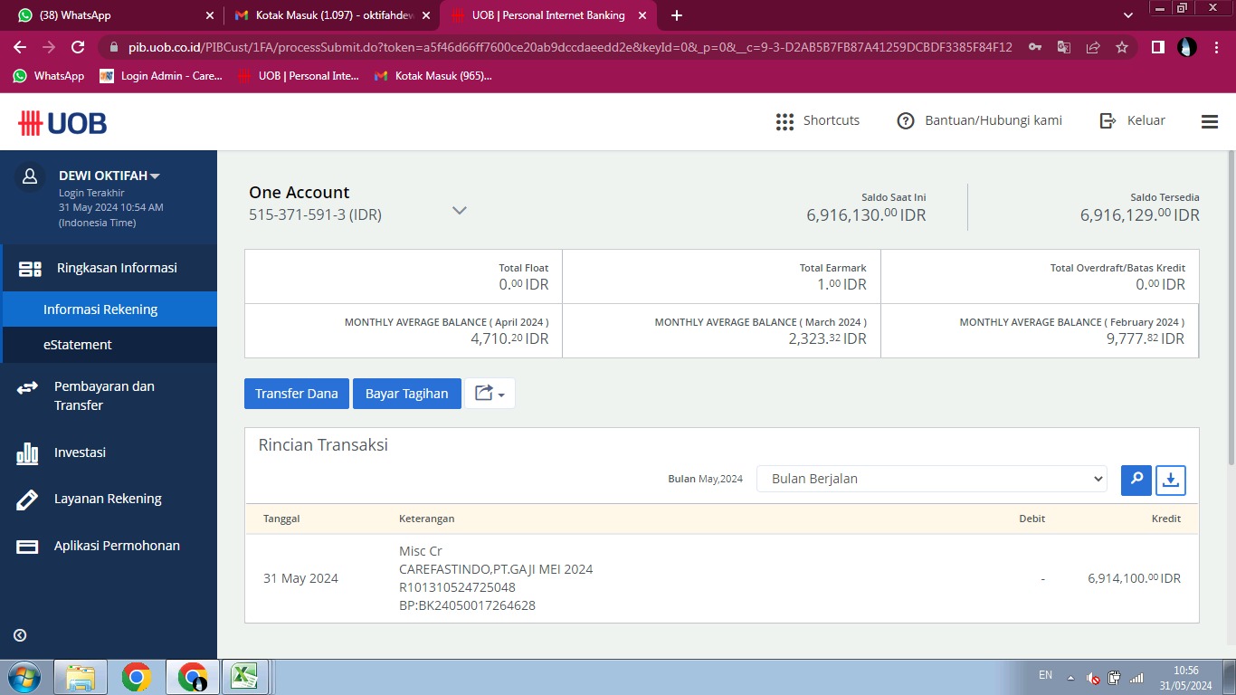Viewport: 1236px width, 695px height.
Task: Open eStatement page
Action: point(109,345)
